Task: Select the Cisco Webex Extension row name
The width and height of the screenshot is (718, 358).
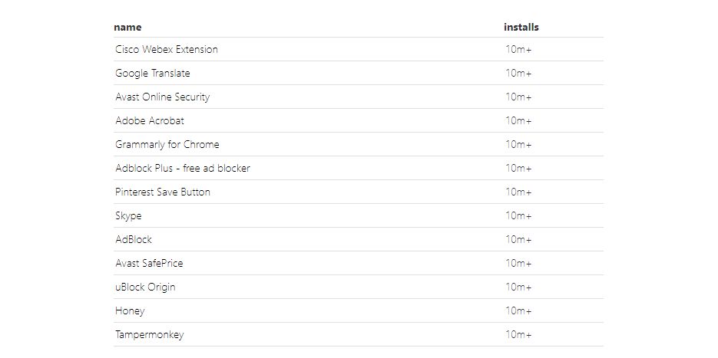Action: point(167,49)
